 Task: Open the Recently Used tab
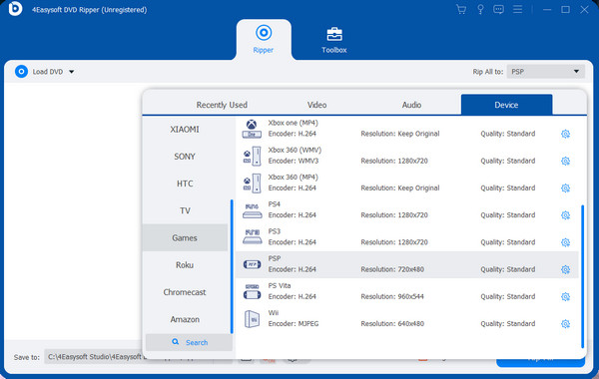[222, 105]
